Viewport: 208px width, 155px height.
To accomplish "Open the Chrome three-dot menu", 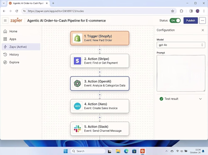I will coord(204,11).
